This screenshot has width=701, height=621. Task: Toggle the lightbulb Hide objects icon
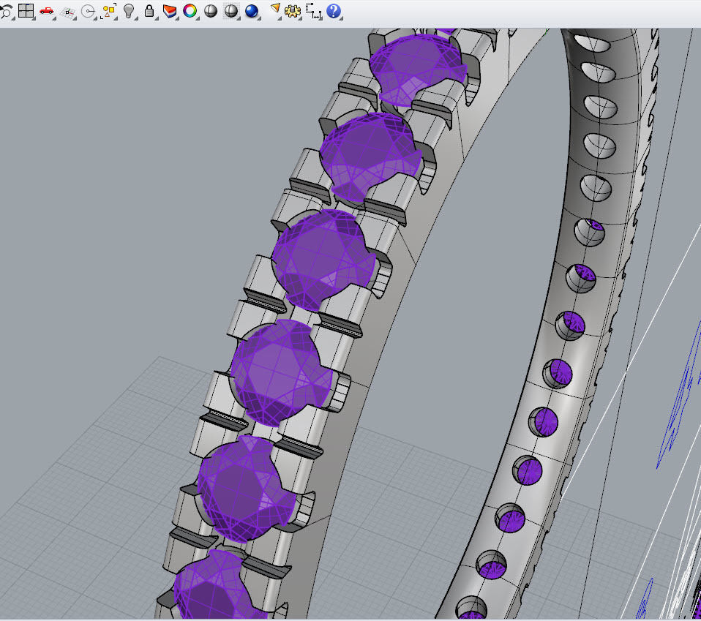(129, 11)
